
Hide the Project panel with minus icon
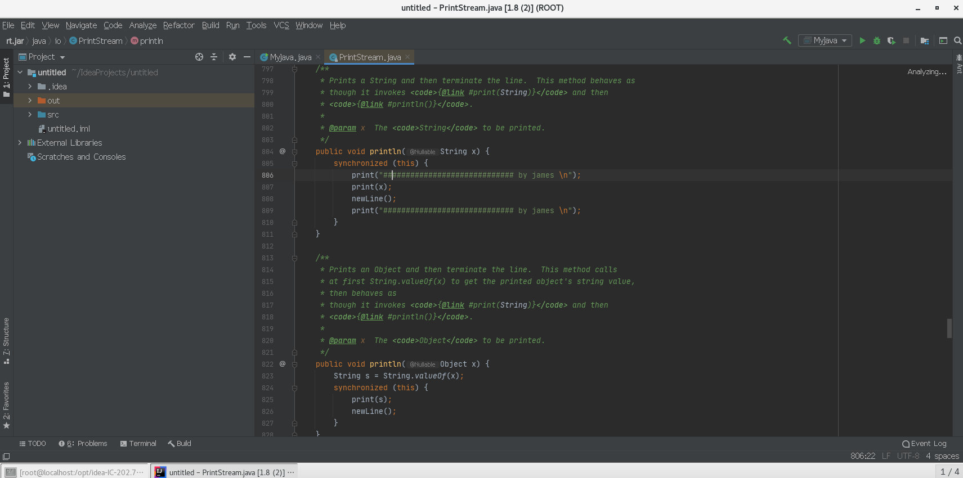click(247, 57)
